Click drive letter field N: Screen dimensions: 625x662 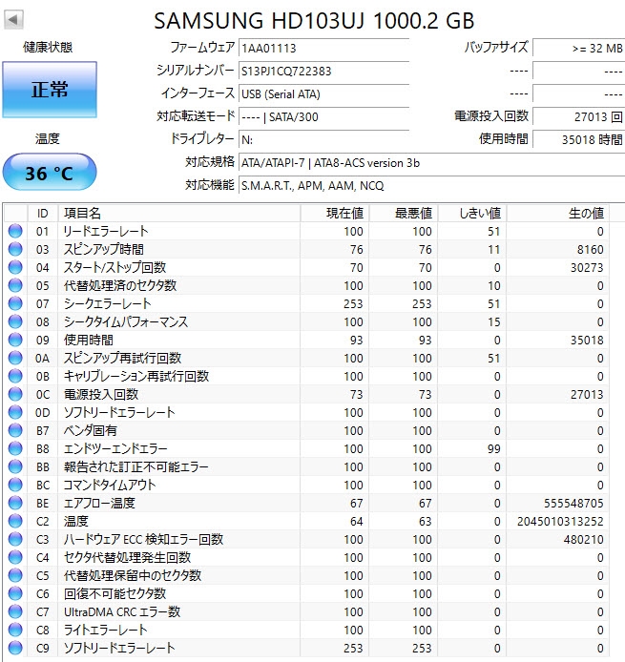tap(323, 139)
